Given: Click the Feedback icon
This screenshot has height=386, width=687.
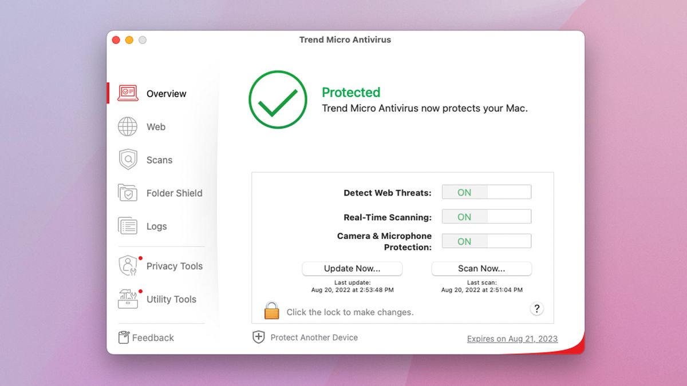Looking at the screenshot, I should coord(123,337).
